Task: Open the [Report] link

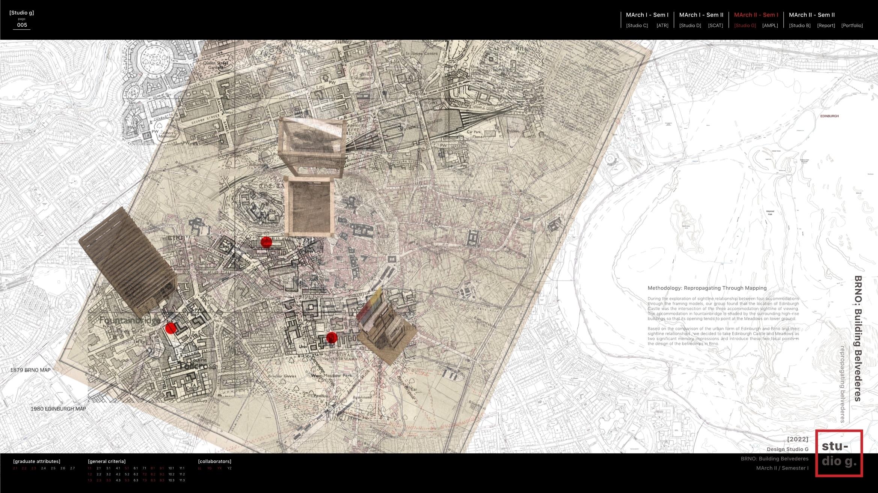Action: [x=826, y=26]
